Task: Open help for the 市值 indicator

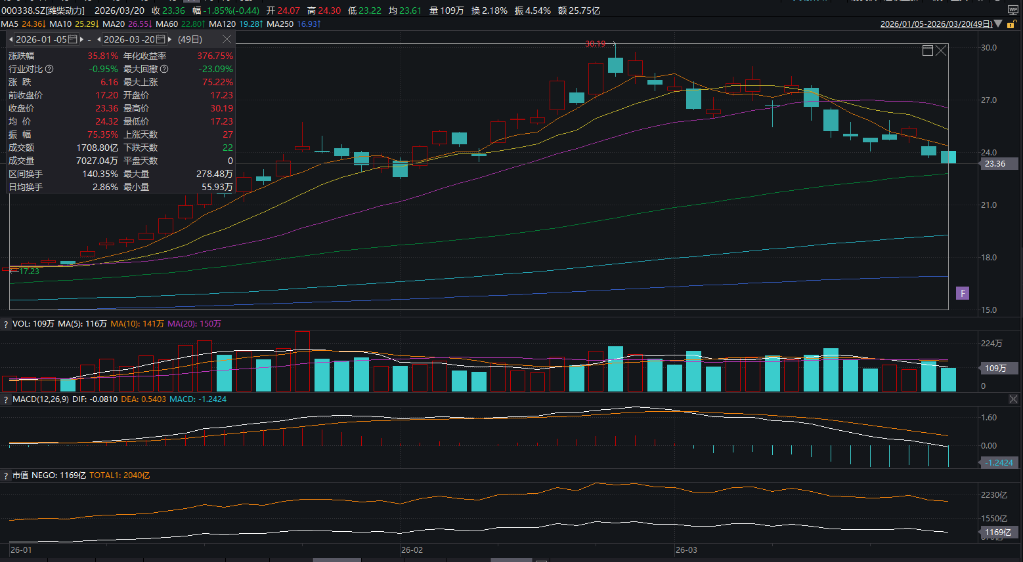Action: point(6,475)
